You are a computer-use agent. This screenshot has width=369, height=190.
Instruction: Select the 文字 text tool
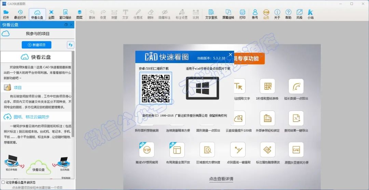pos(125,14)
